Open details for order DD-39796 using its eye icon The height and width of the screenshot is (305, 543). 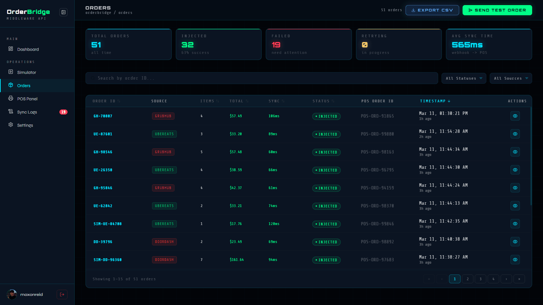click(x=515, y=242)
